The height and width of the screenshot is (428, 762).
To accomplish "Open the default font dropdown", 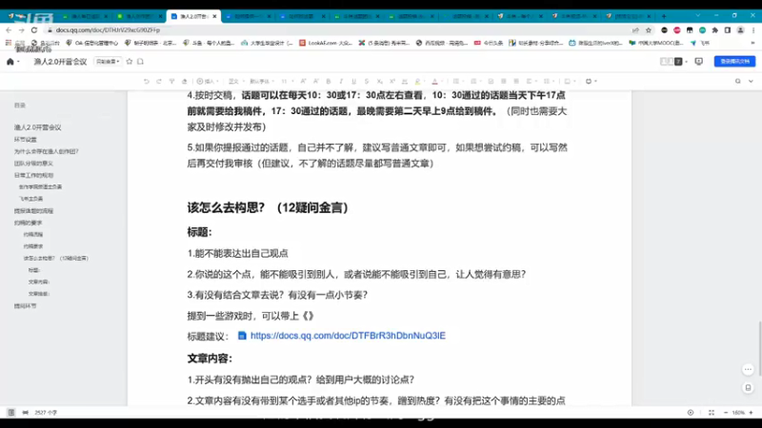I will click(x=262, y=82).
